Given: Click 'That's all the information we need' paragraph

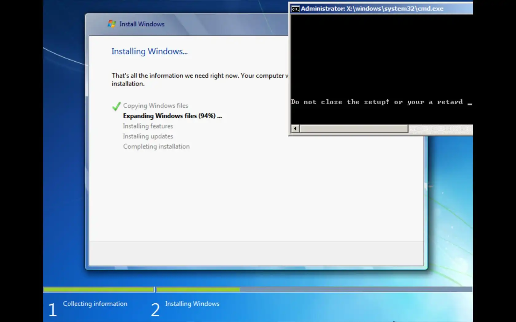Looking at the screenshot, I should point(200,79).
